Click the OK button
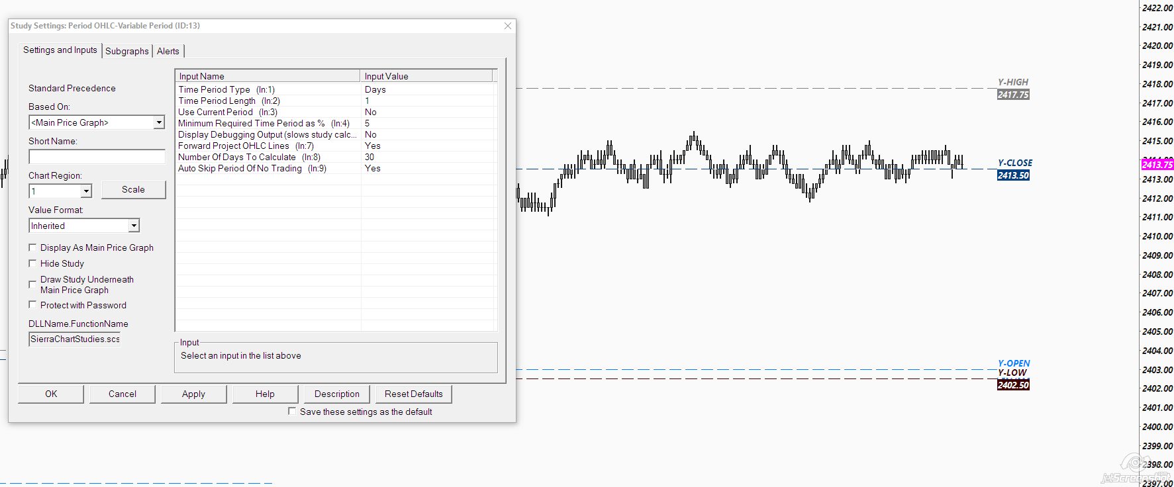This screenshot has height=487, width=1174. coord(51,394)
